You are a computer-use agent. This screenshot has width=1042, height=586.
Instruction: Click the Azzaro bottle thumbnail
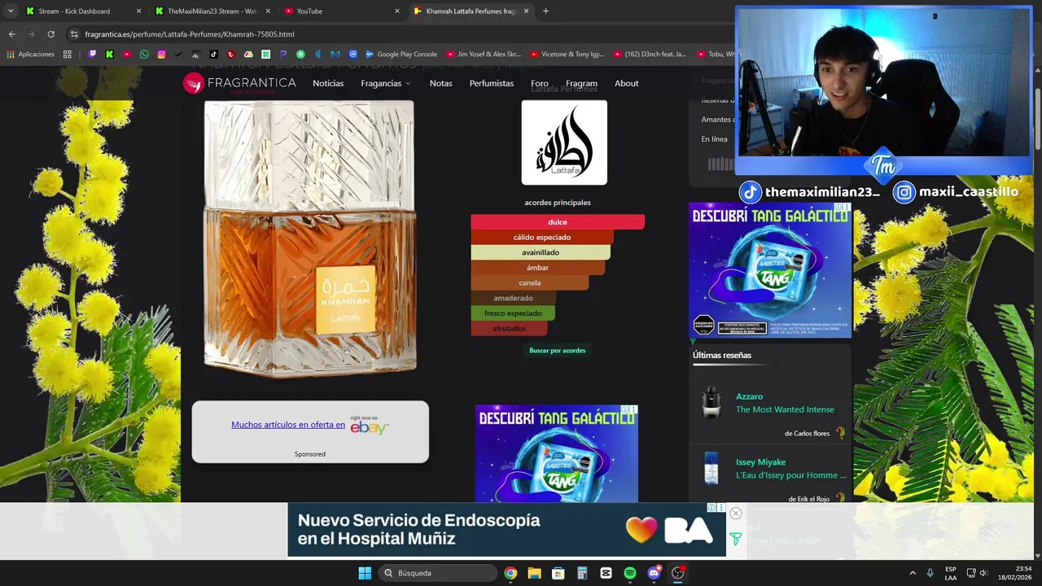[x=711, y=403]
